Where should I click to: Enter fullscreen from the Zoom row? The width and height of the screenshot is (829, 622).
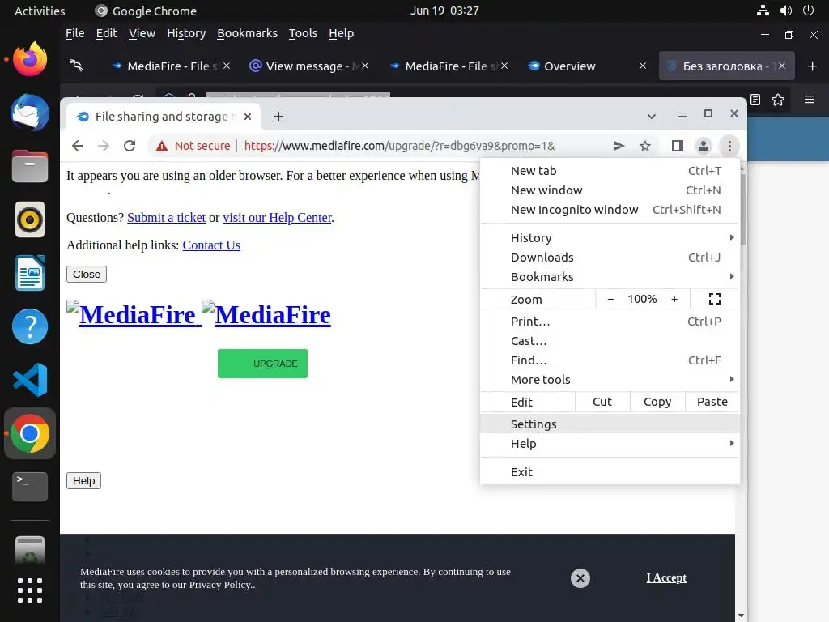click(715, 300)
